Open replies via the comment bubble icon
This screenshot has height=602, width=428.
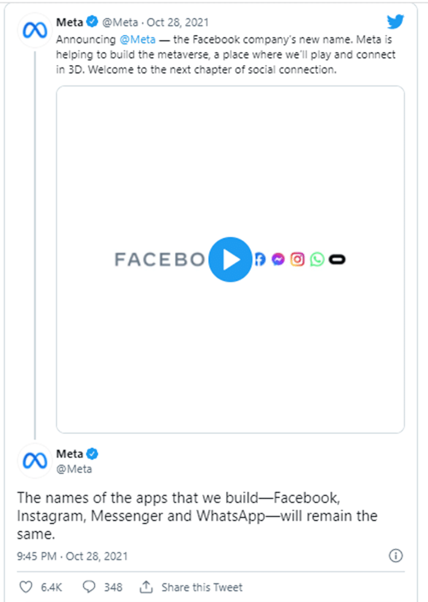89,587
